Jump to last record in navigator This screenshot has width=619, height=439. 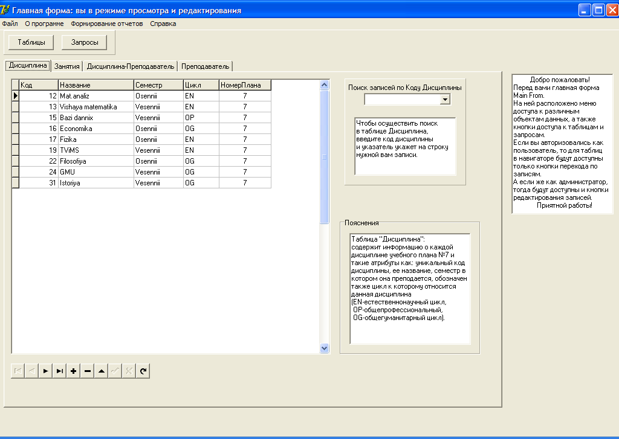tap(59, 371)
